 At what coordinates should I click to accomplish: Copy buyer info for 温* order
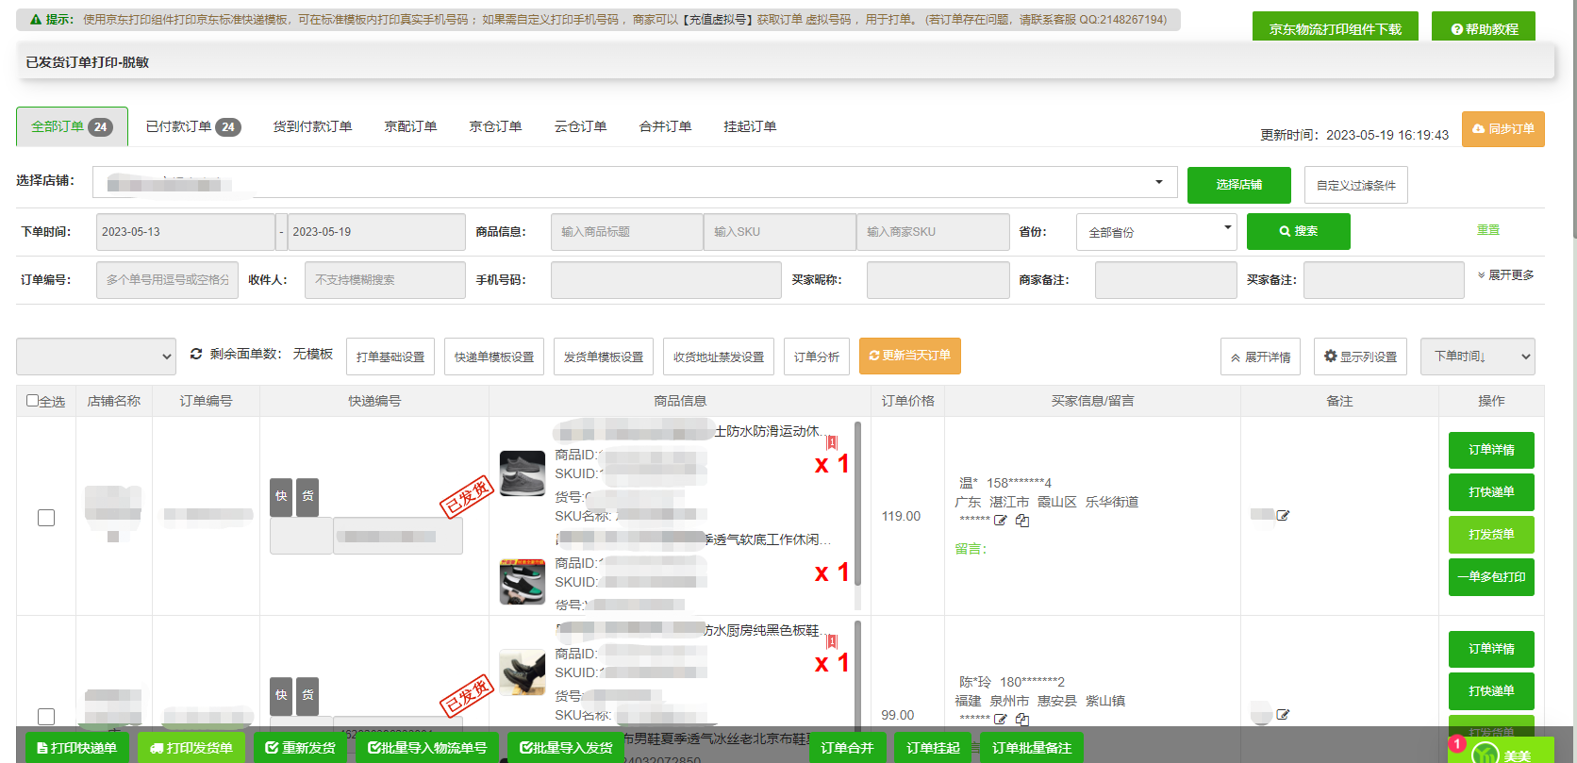pyautogui.click(x=1022, y=521)
